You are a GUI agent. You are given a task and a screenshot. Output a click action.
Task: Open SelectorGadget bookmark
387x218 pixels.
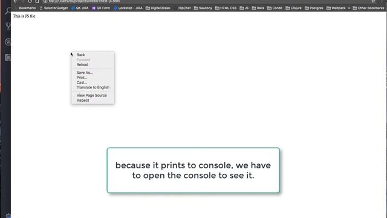point(54,8)
